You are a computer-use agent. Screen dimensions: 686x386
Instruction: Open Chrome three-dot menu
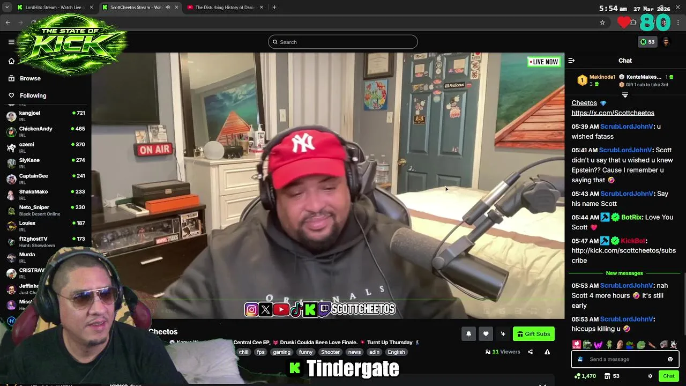(678, 23)
